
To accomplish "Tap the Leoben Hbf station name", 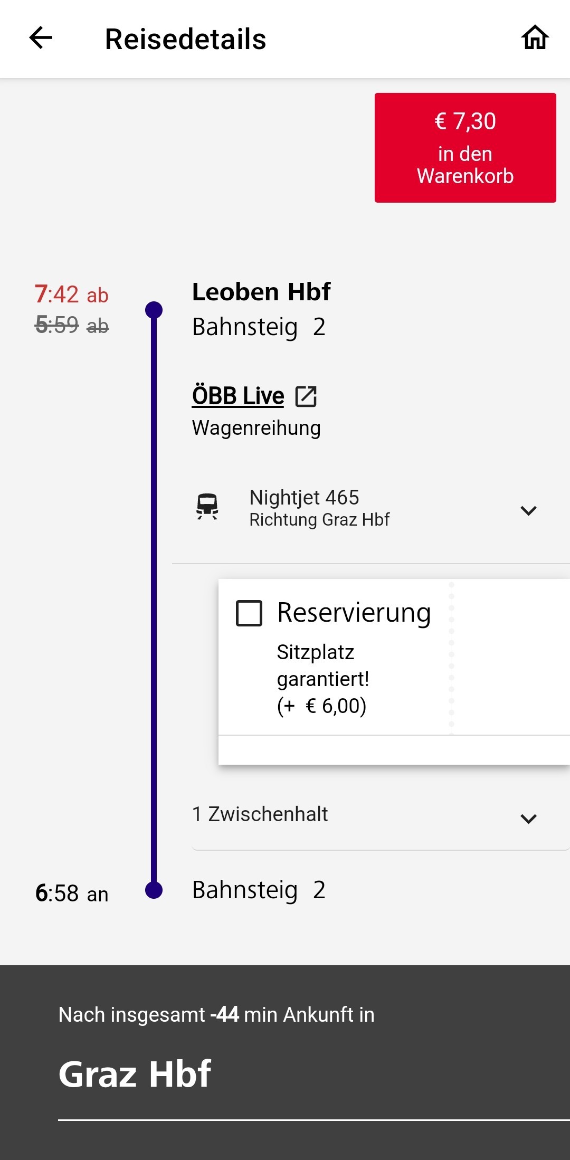I will pos(261,292).
